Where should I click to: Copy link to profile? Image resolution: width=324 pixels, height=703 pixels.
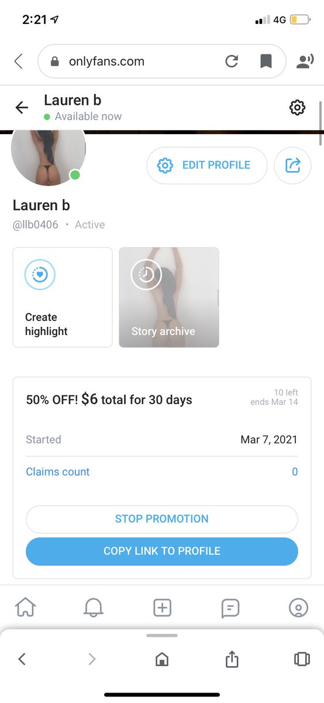coord(162,551)
